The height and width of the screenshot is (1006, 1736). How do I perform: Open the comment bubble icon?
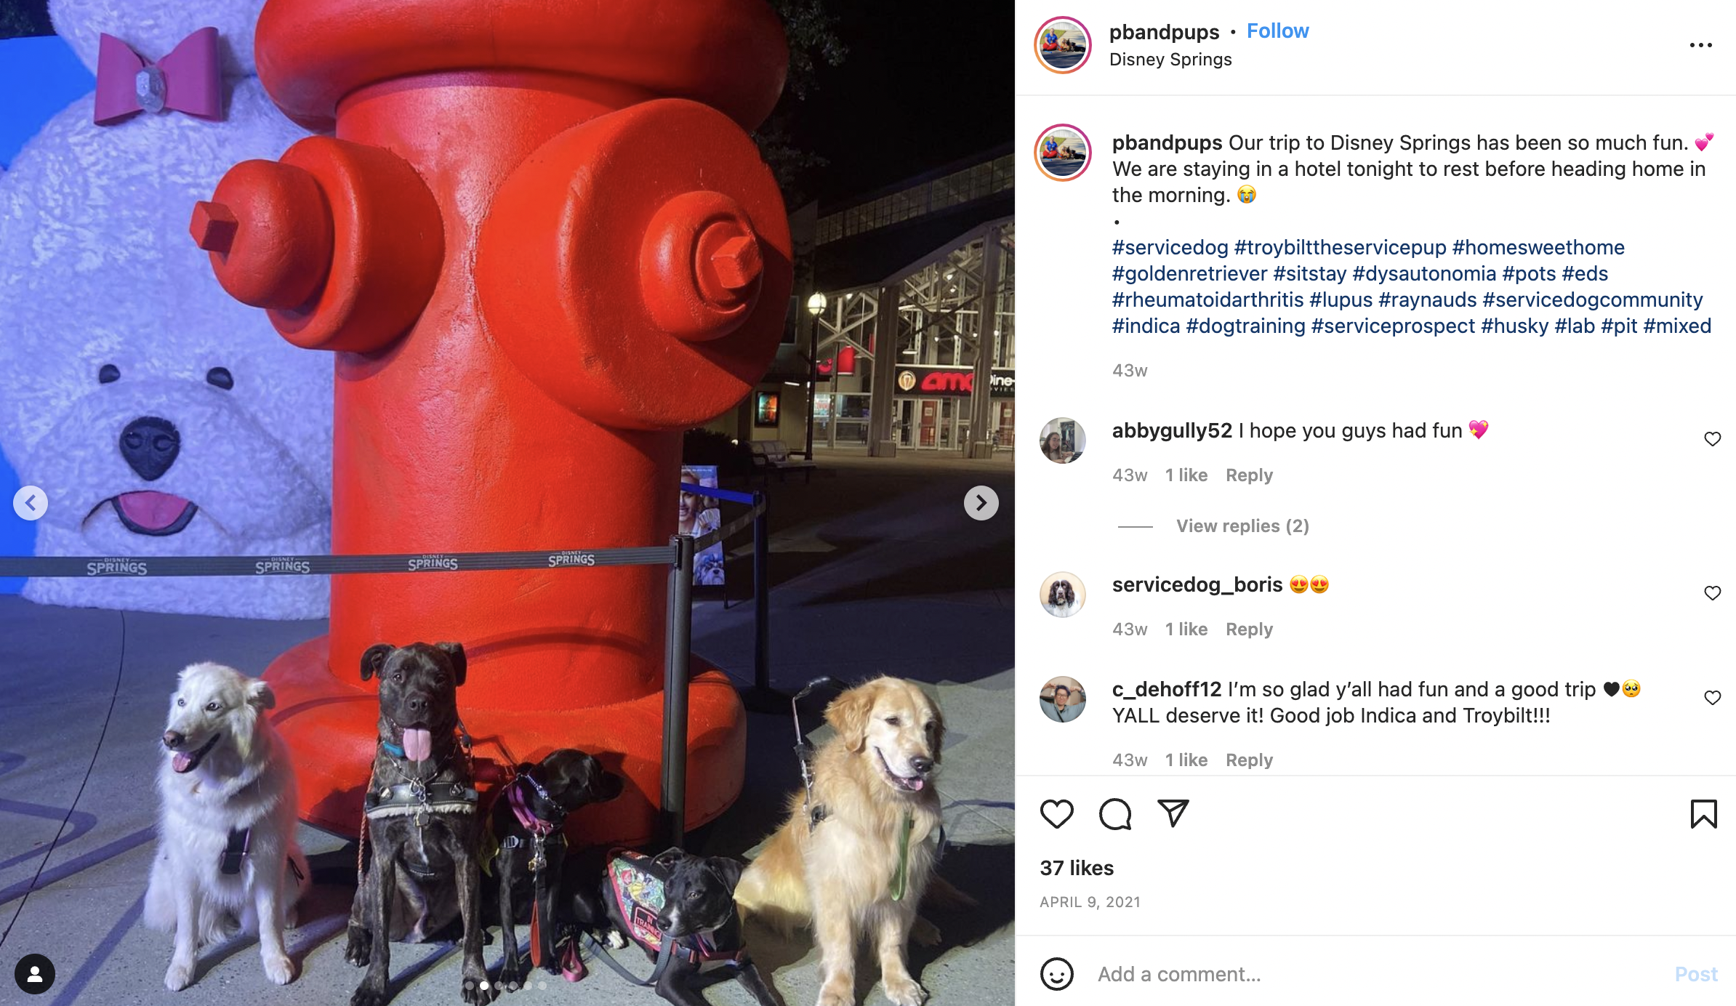point(1115,813)
